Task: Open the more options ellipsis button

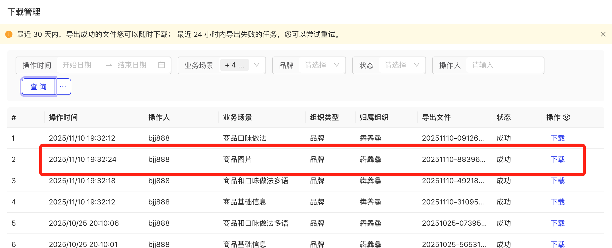Action: [x=63, y=87]
